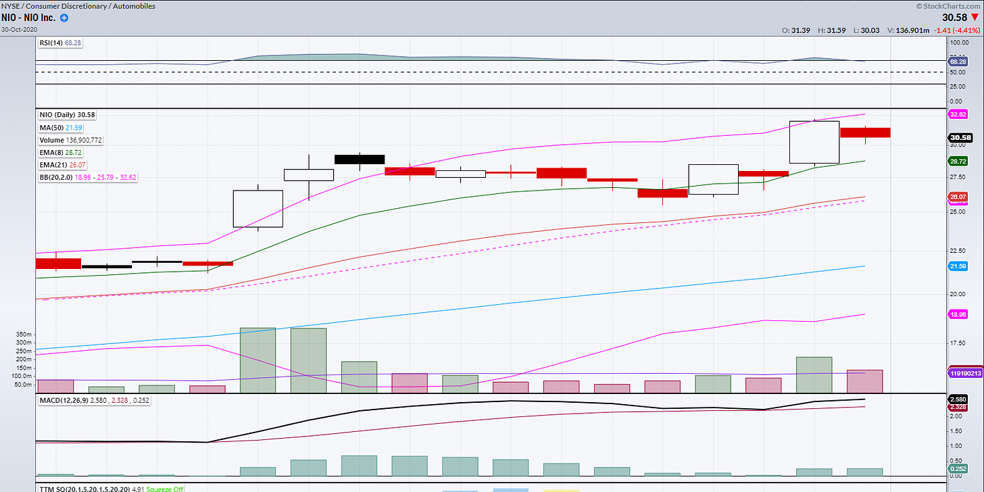
Task: Click the NIO (Daily) 30.58 legend label
Action: point(66,115)
